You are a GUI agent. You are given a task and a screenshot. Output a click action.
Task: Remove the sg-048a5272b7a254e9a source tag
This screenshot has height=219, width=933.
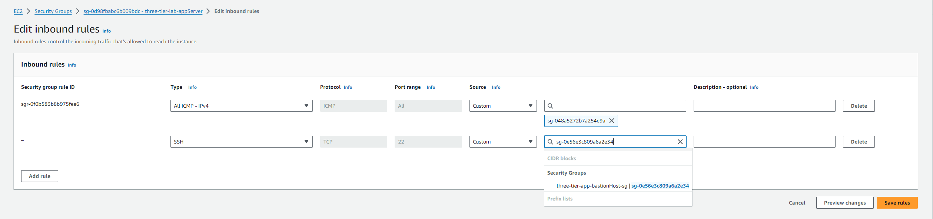click(x=612, y=121)
